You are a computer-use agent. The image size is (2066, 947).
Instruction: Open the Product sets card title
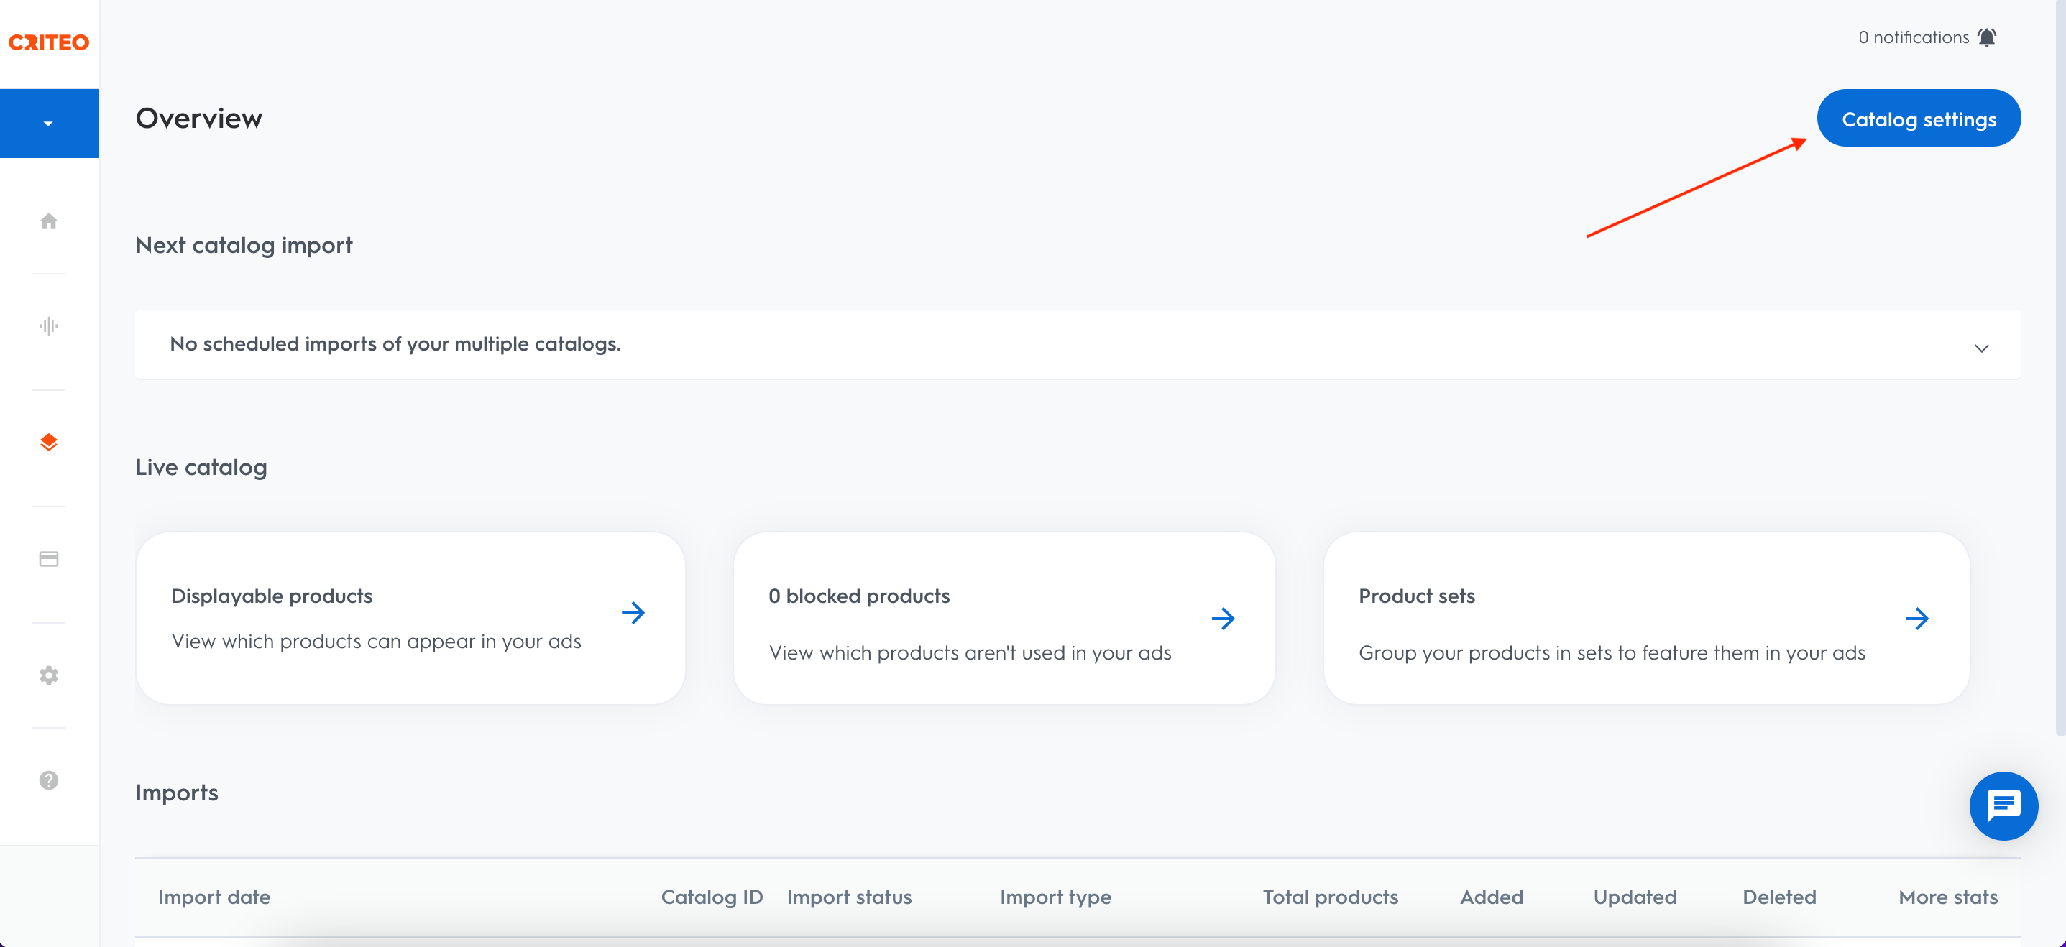1417,596
